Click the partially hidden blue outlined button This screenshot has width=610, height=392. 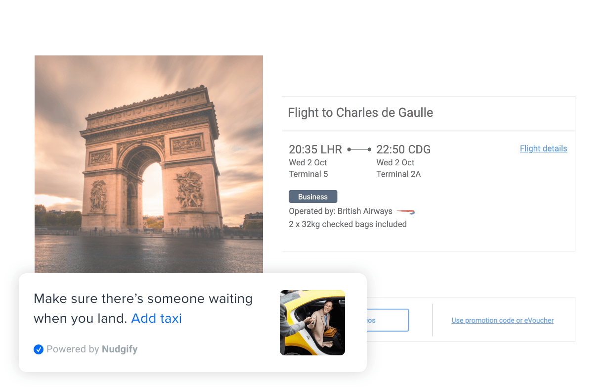[388, 320]
